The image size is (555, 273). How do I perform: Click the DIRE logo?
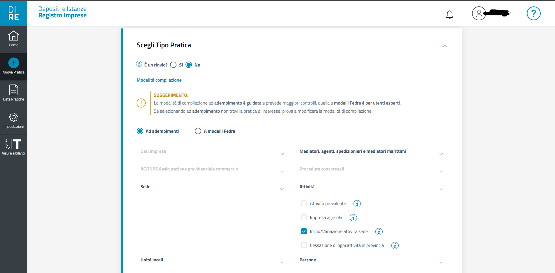point(14,13)
